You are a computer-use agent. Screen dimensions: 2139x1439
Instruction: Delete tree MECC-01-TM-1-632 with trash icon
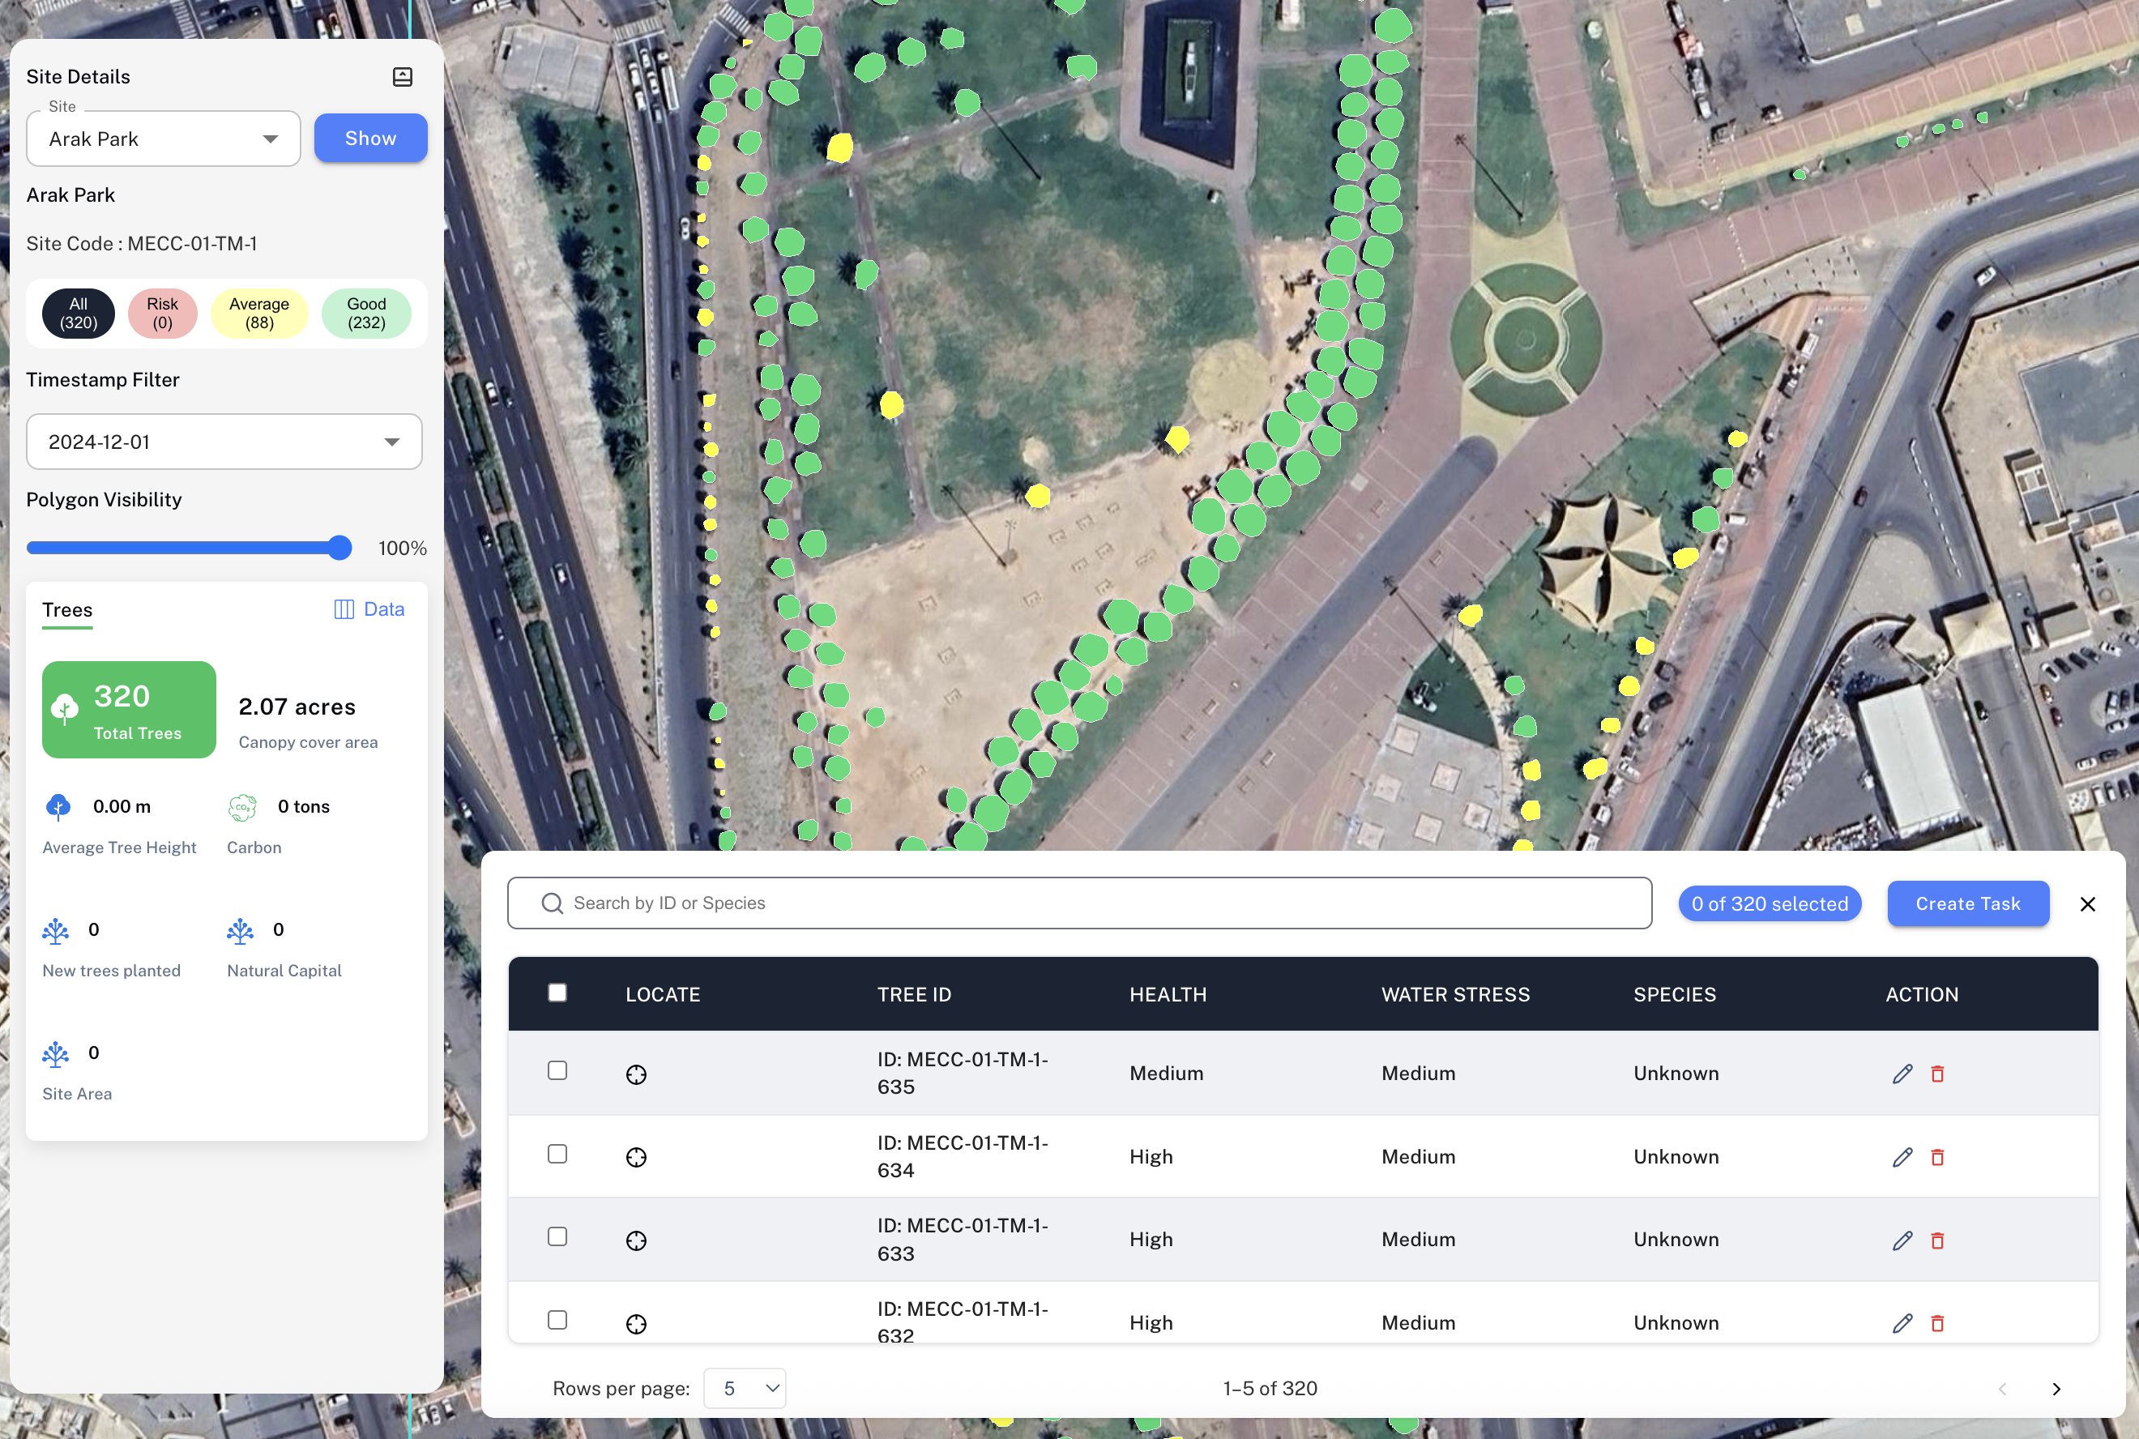click(x=1937, y=1323)
